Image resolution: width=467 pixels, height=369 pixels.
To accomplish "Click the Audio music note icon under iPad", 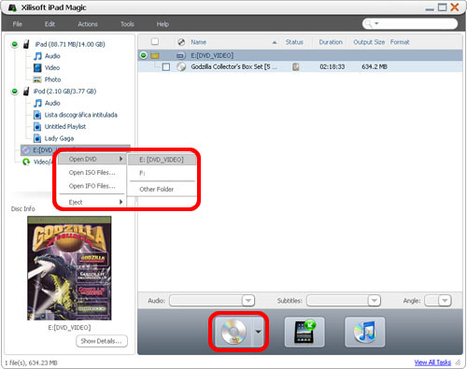I will click(x=37, y=56).
